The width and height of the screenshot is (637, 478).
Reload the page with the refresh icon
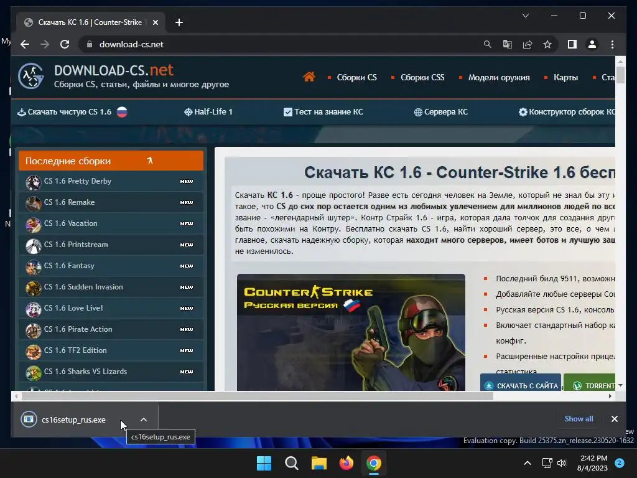65,44
